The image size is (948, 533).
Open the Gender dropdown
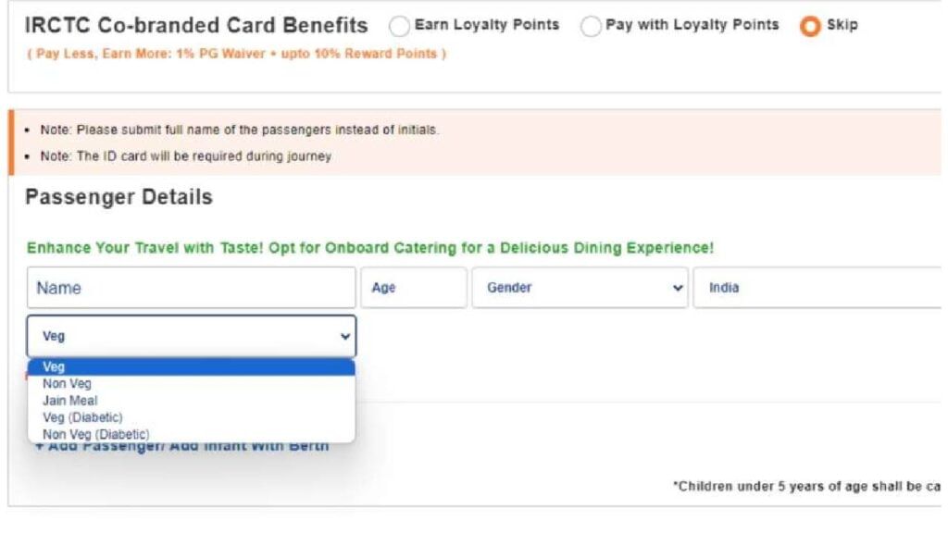click(580, 288)
